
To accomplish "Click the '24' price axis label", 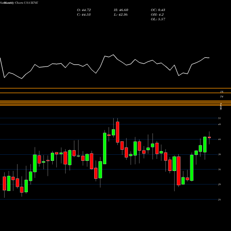I will [x=219, y=200].
